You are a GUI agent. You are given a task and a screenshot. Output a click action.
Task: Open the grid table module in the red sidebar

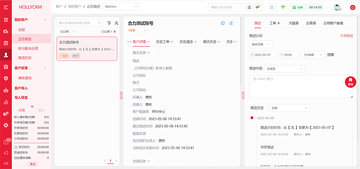tap(6, 43)
